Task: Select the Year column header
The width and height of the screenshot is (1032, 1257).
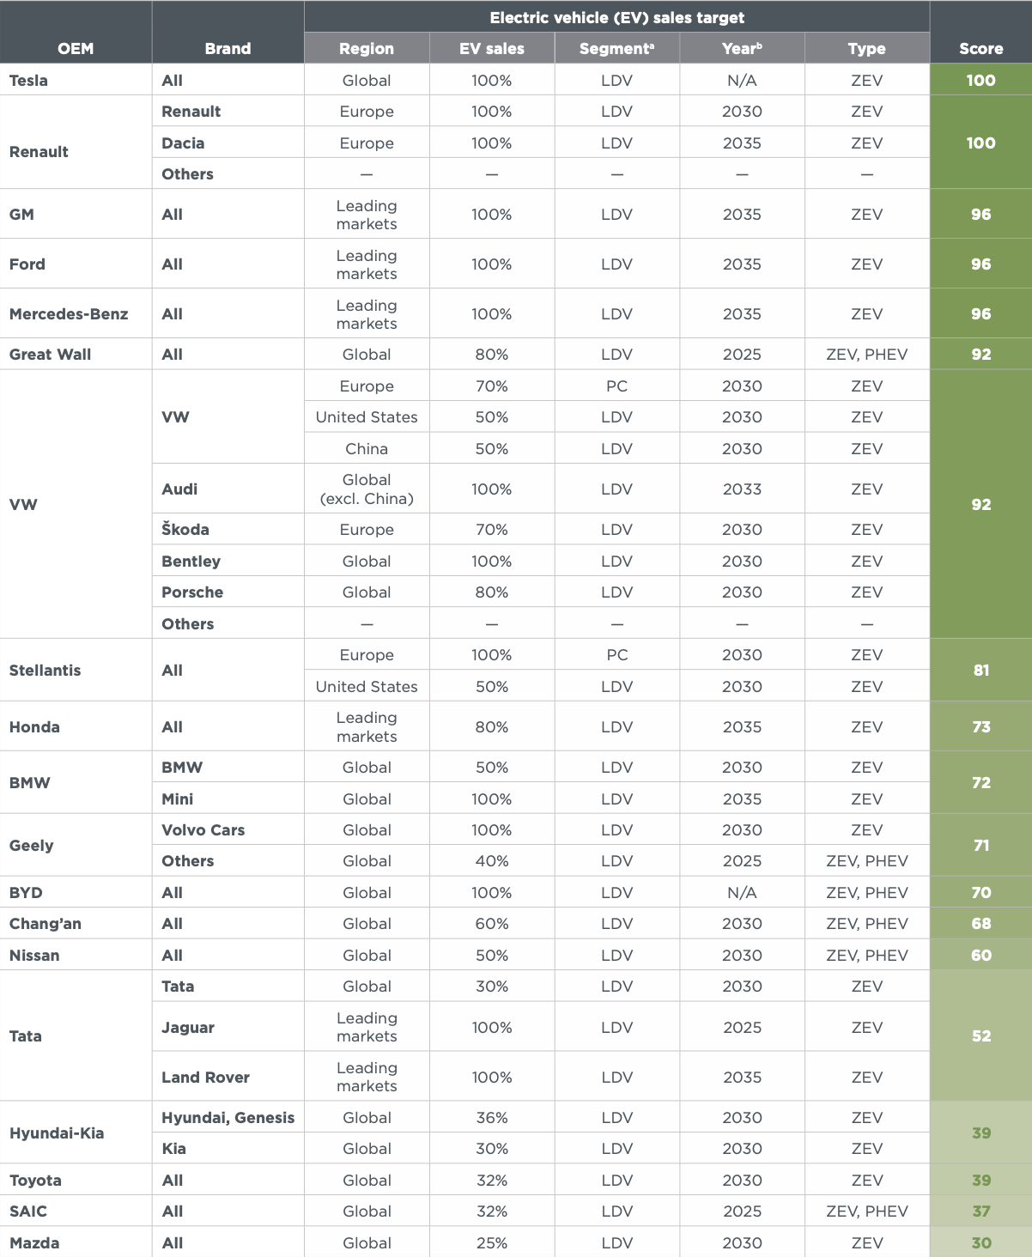Action: click(x=742, y=49)
